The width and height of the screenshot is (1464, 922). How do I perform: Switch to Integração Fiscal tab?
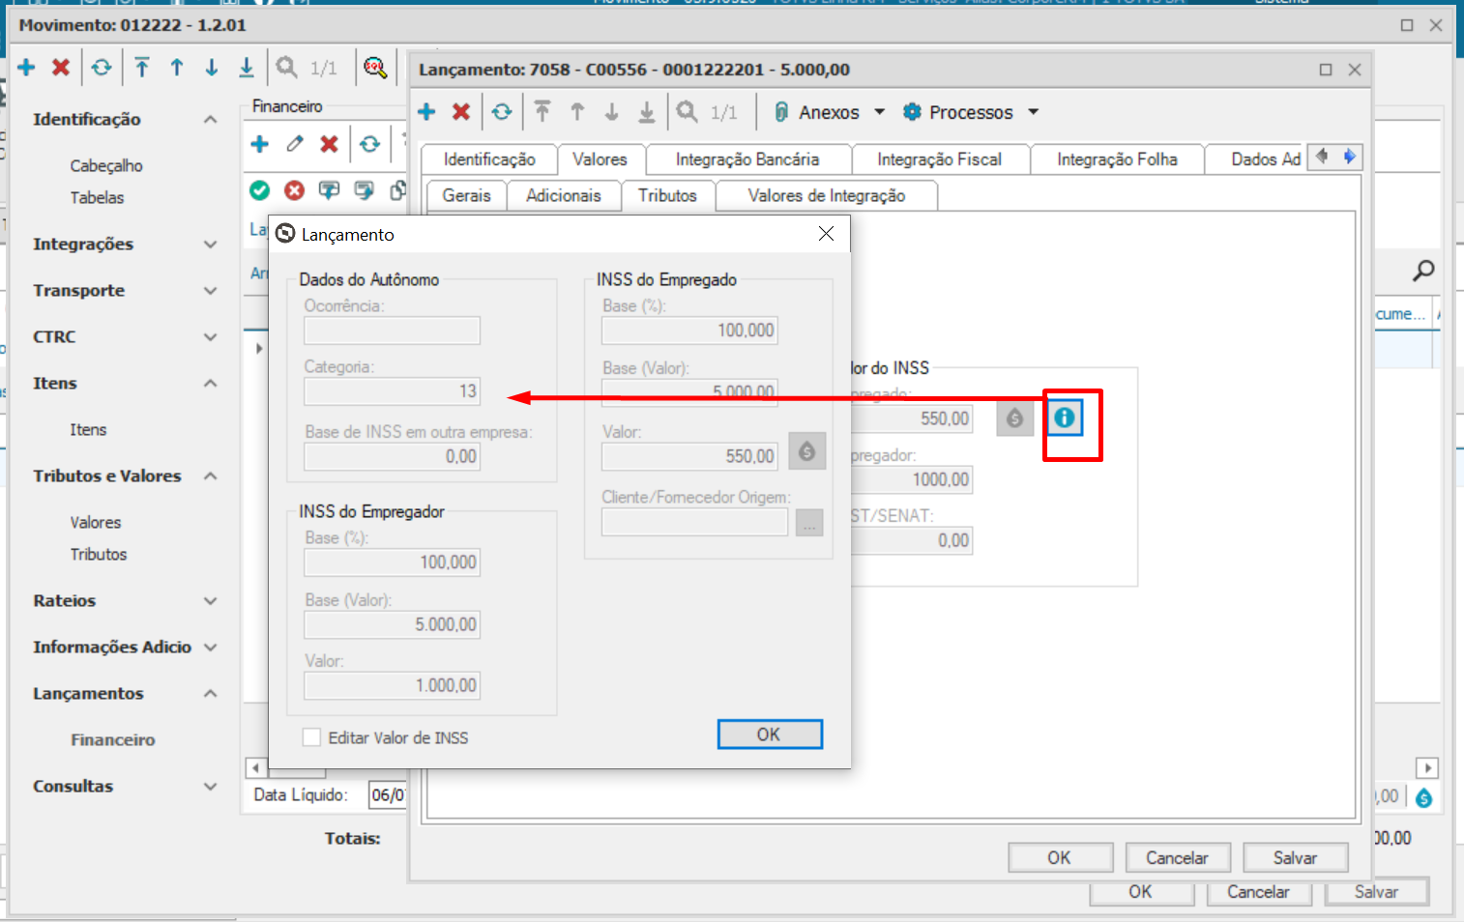(x=939, y=159)
